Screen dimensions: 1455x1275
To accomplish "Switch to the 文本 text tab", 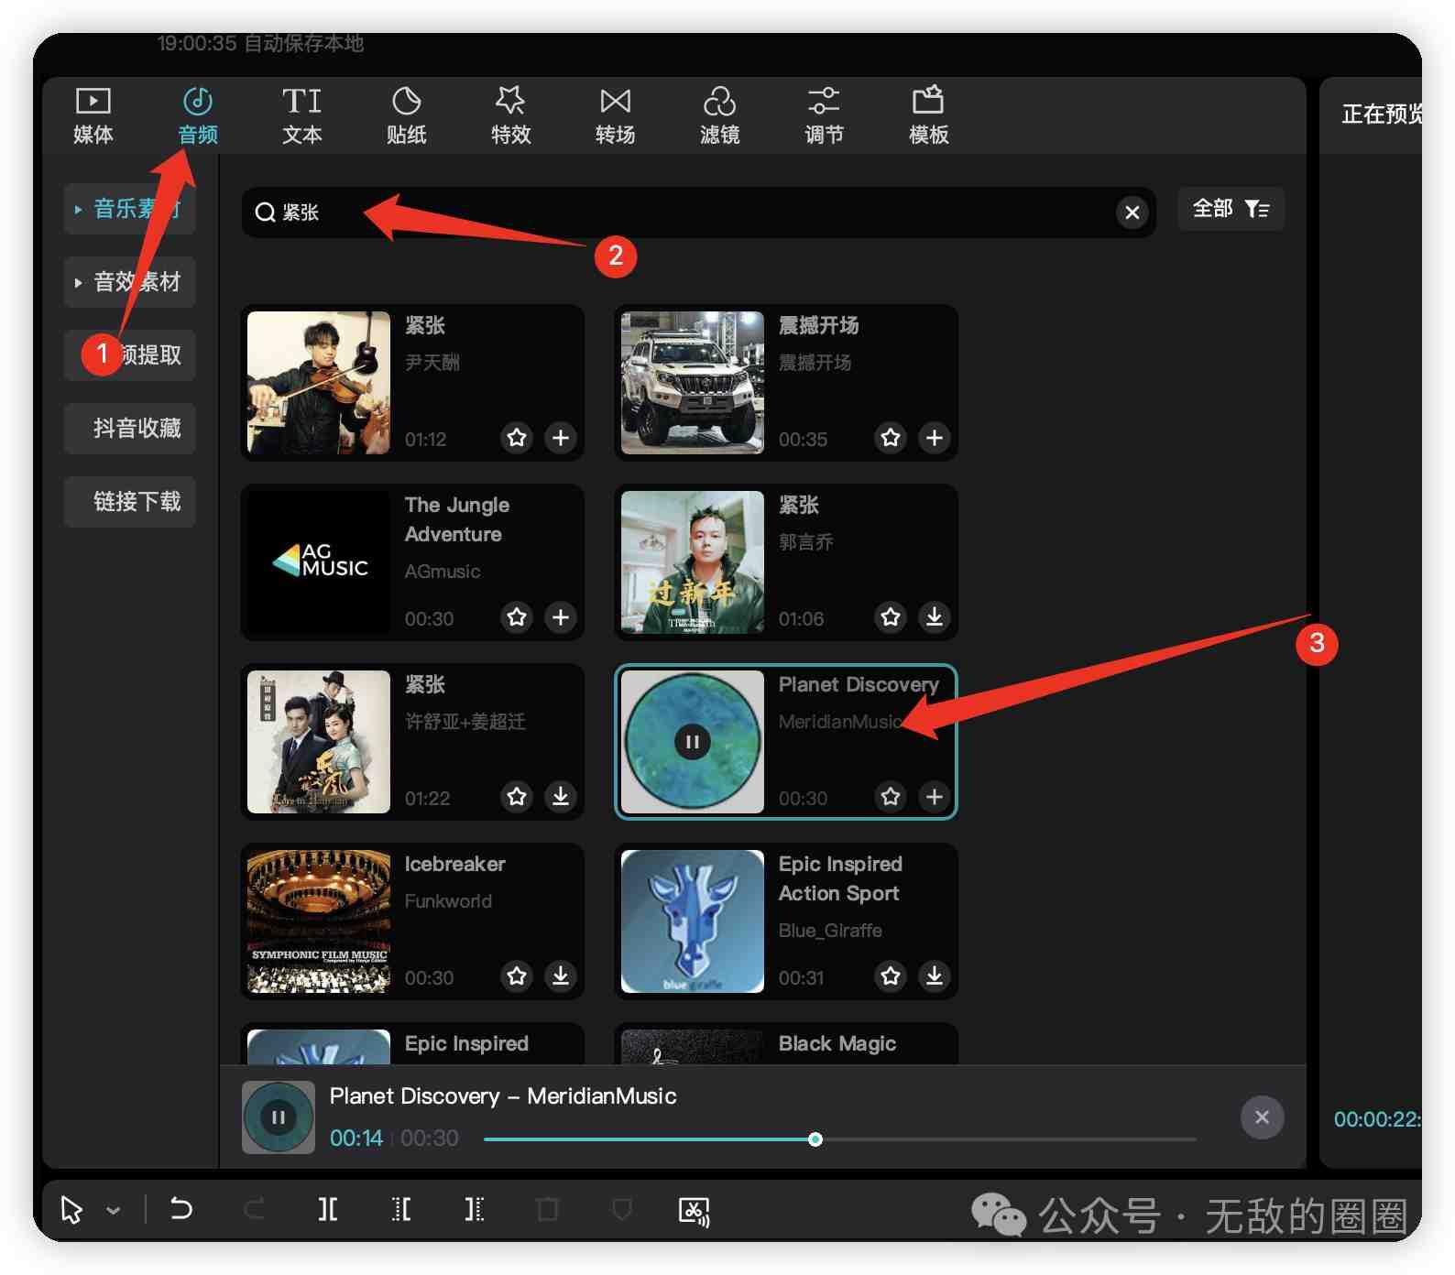I will pos(301,115).
